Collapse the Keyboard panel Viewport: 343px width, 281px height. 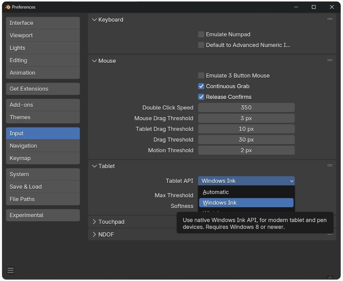tap(94, 20)
